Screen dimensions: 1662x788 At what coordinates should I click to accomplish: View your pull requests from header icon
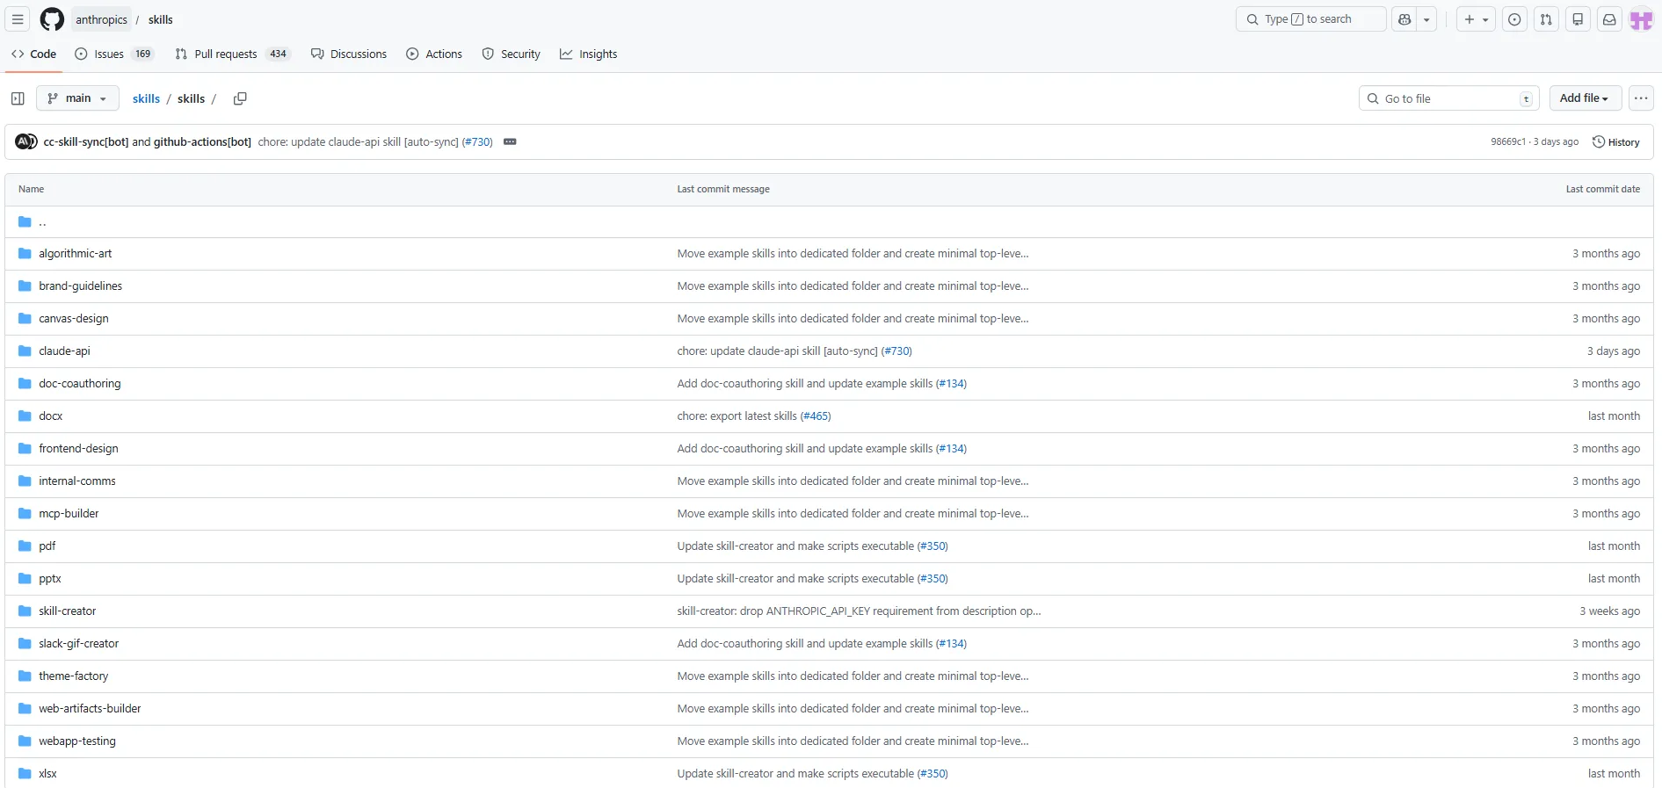click(x=1546, y=19)
